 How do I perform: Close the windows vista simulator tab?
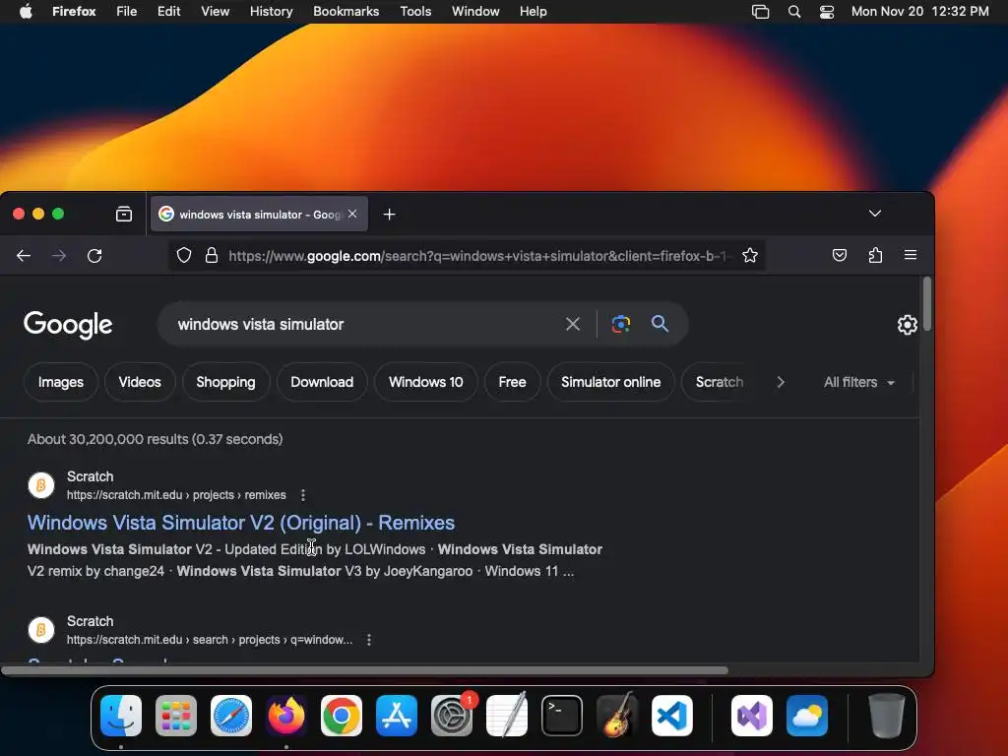[x=352, y=214]
